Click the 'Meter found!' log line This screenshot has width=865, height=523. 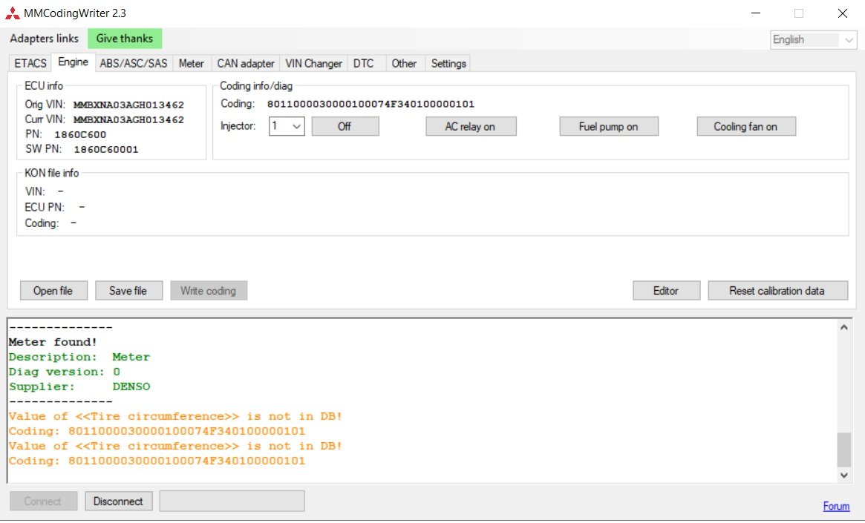click(x=53, y=342)
